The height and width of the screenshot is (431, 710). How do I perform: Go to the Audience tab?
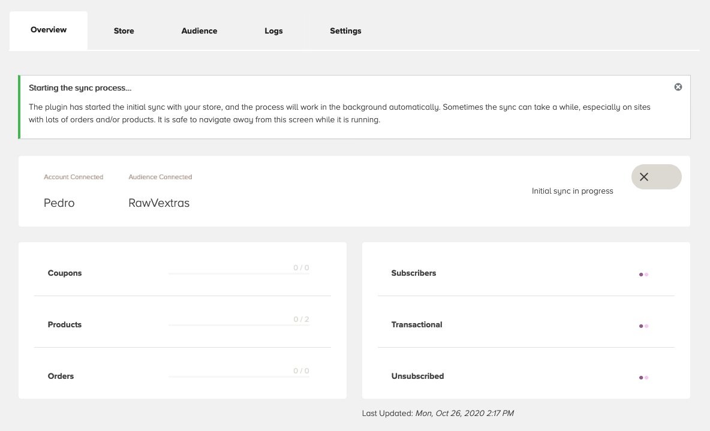tap(199, 31)
